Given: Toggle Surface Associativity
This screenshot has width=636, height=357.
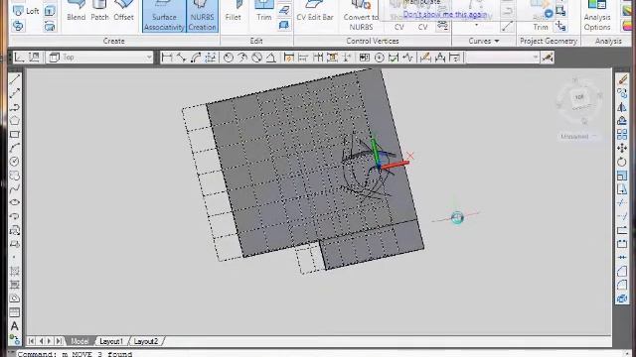Looking at the screenshot, I should click(x=164, y=16).
